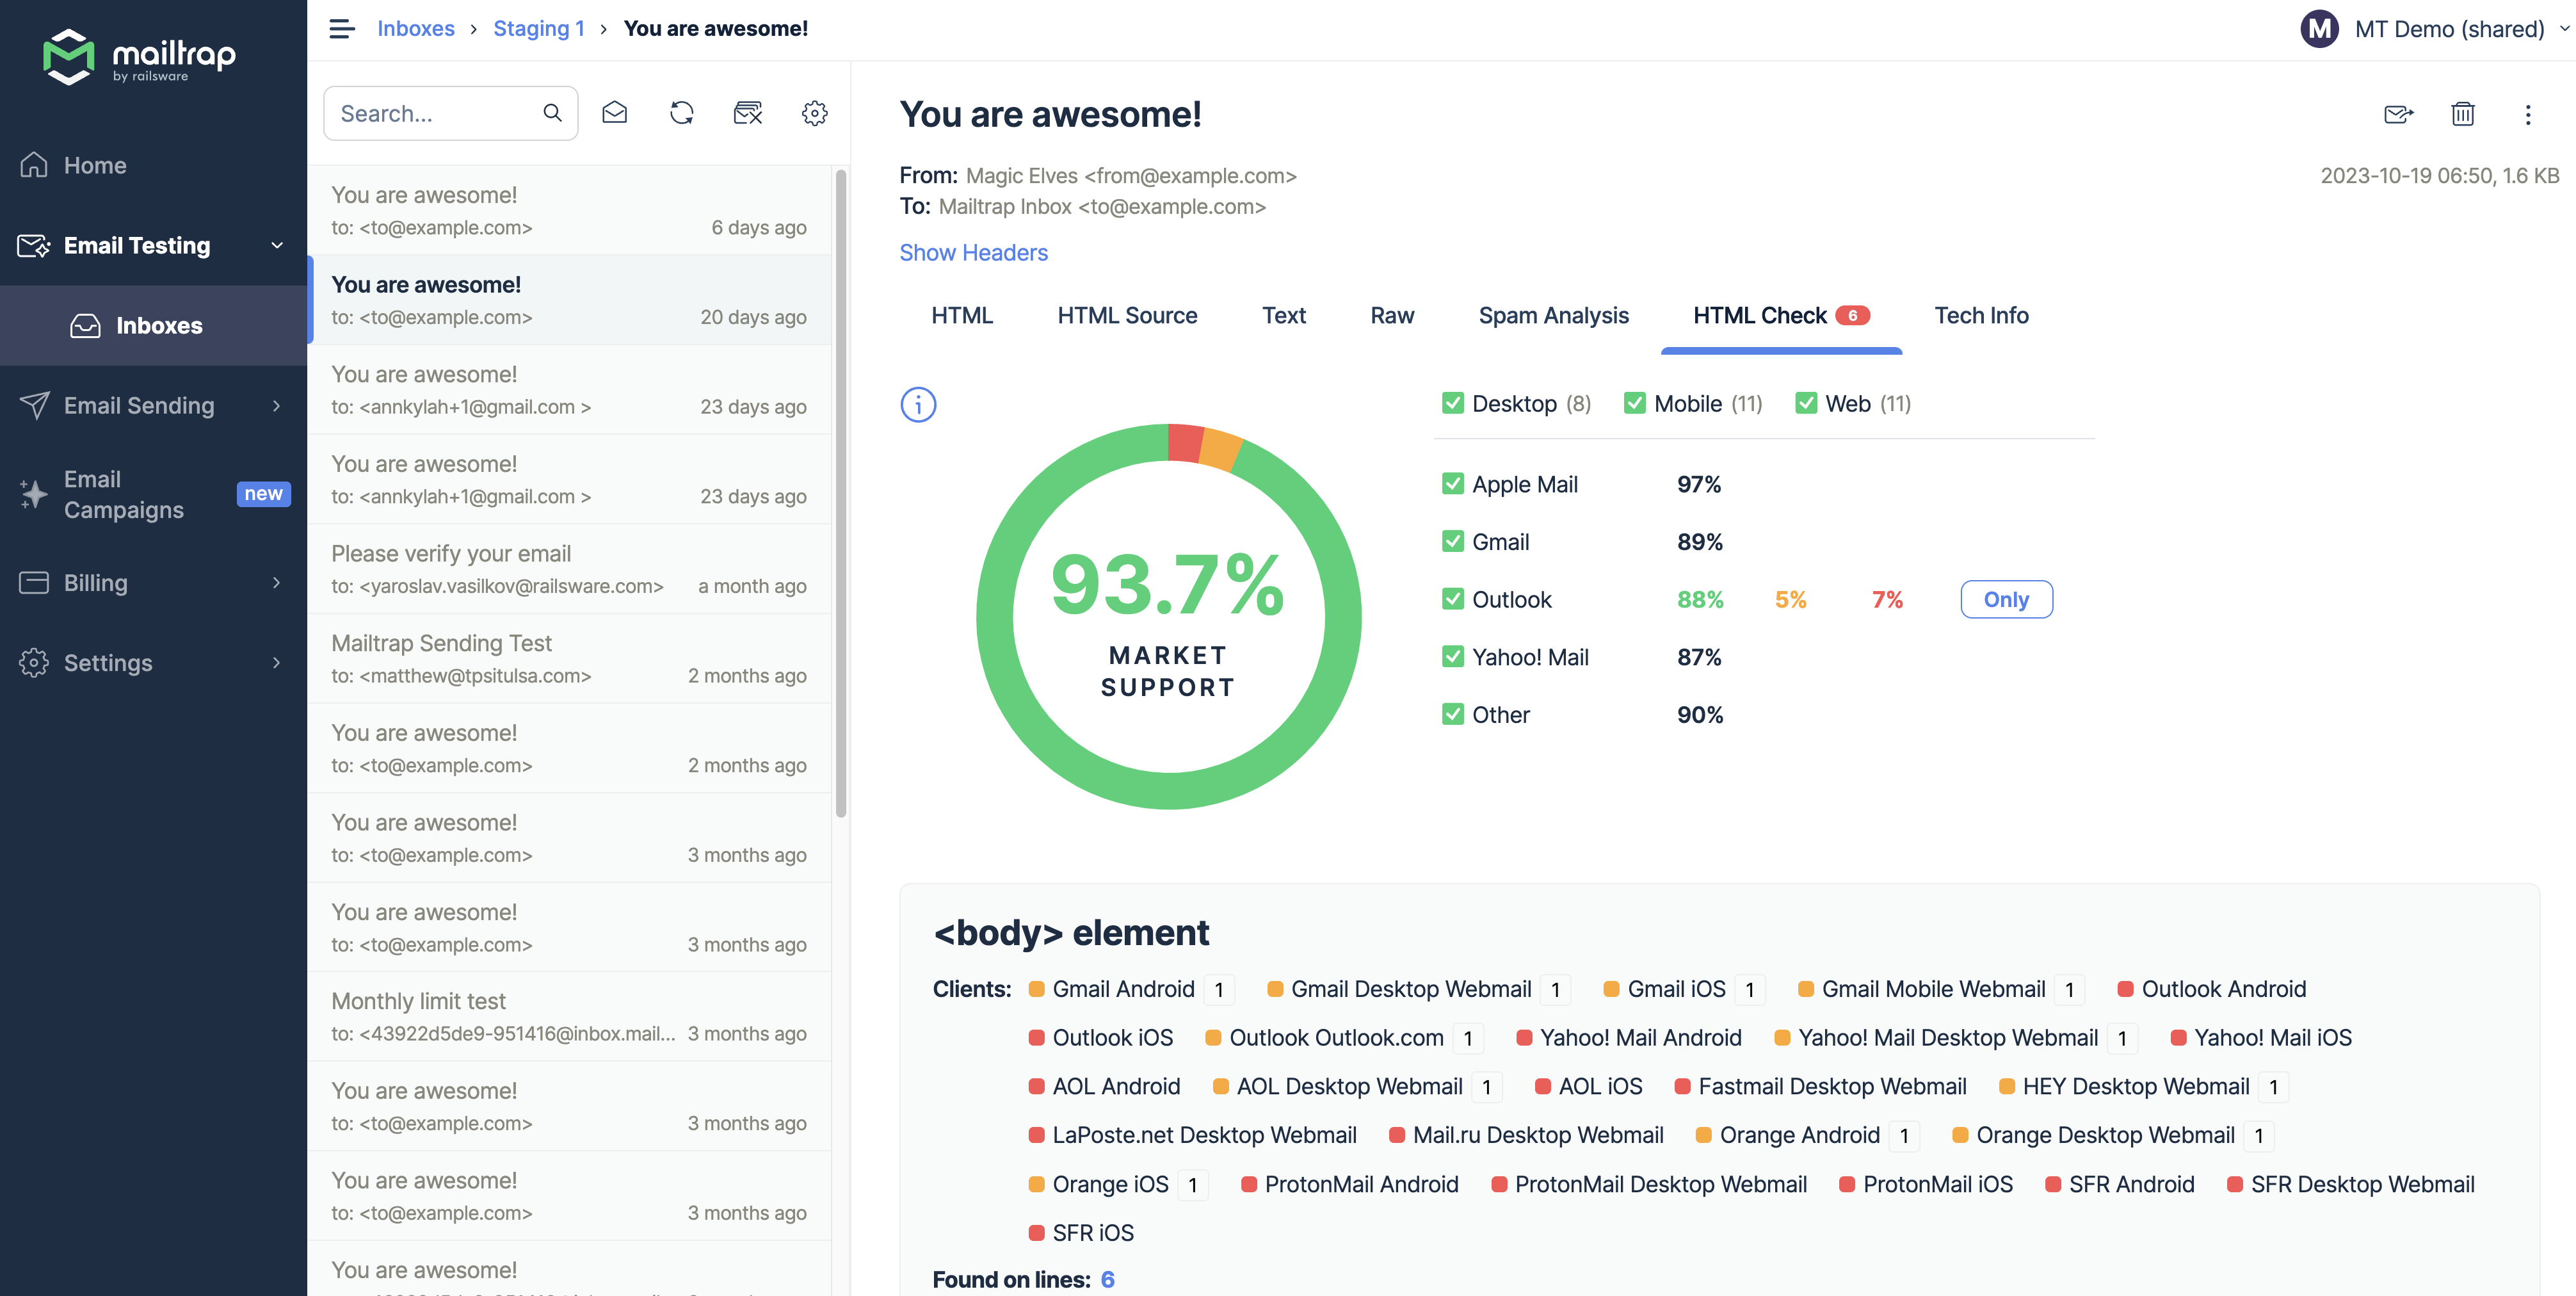This screenshot has width=2576, height=1296.
Task: Delete the email with the trash icon
Action: [2463, 114]
